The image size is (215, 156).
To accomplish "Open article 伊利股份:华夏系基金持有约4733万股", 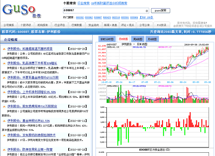I will (33, 78).
